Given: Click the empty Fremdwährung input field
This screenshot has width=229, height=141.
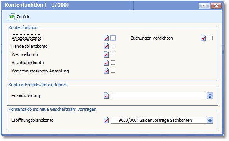Looking at the screenshot, I should (159, 96).
